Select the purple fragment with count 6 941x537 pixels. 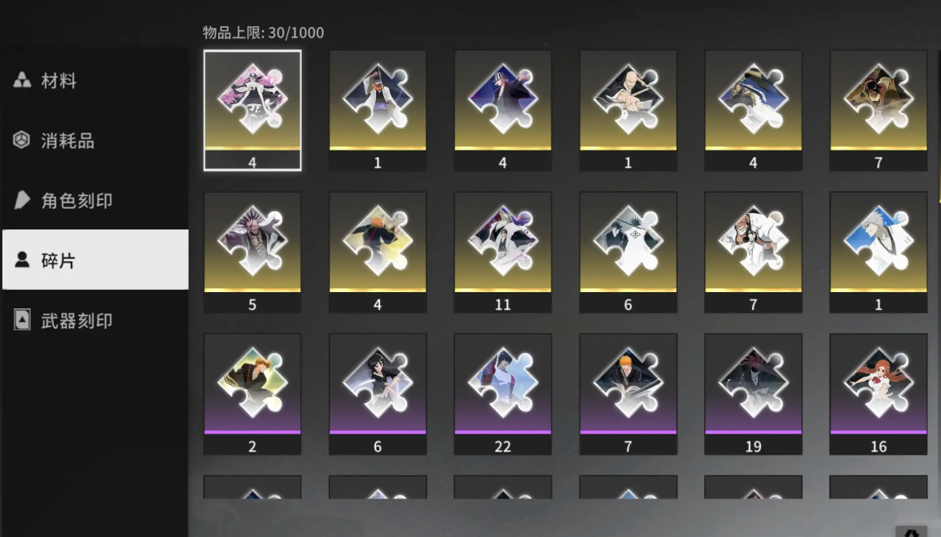click(378, 394)
